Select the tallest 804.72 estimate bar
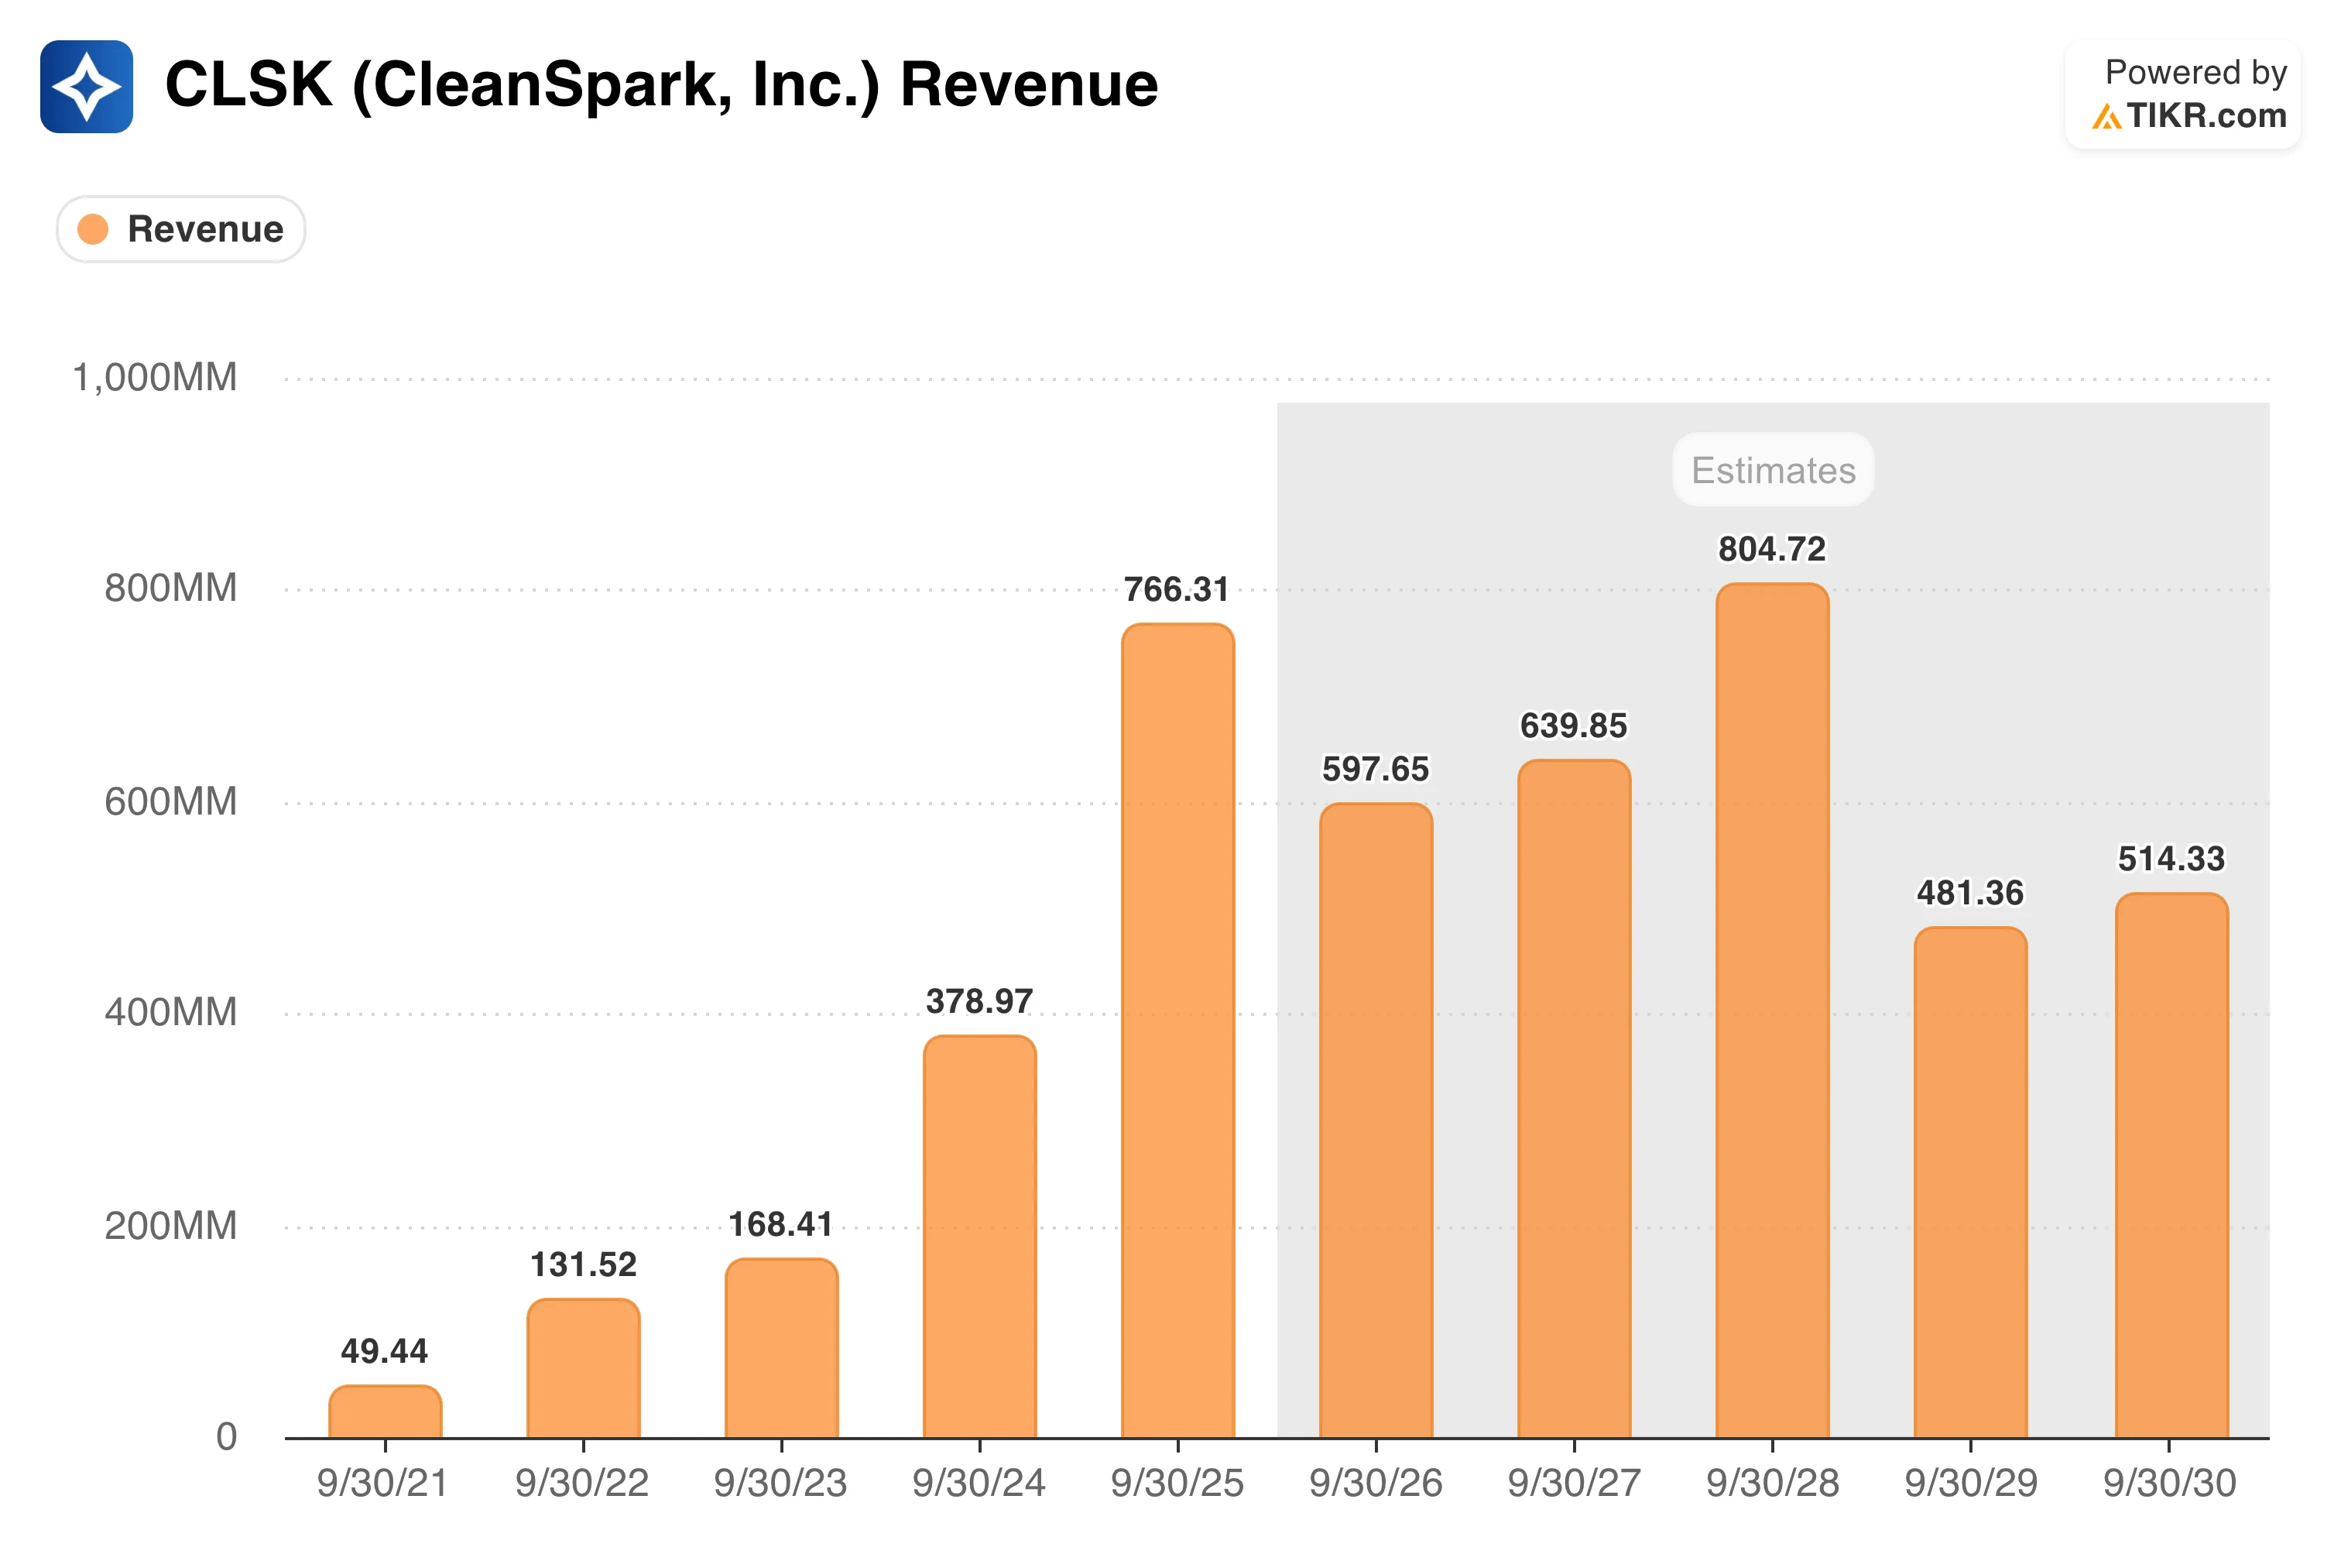Image resolution: width=2341 pixels, height=1561 pixels. [x=1772, y=1010]
